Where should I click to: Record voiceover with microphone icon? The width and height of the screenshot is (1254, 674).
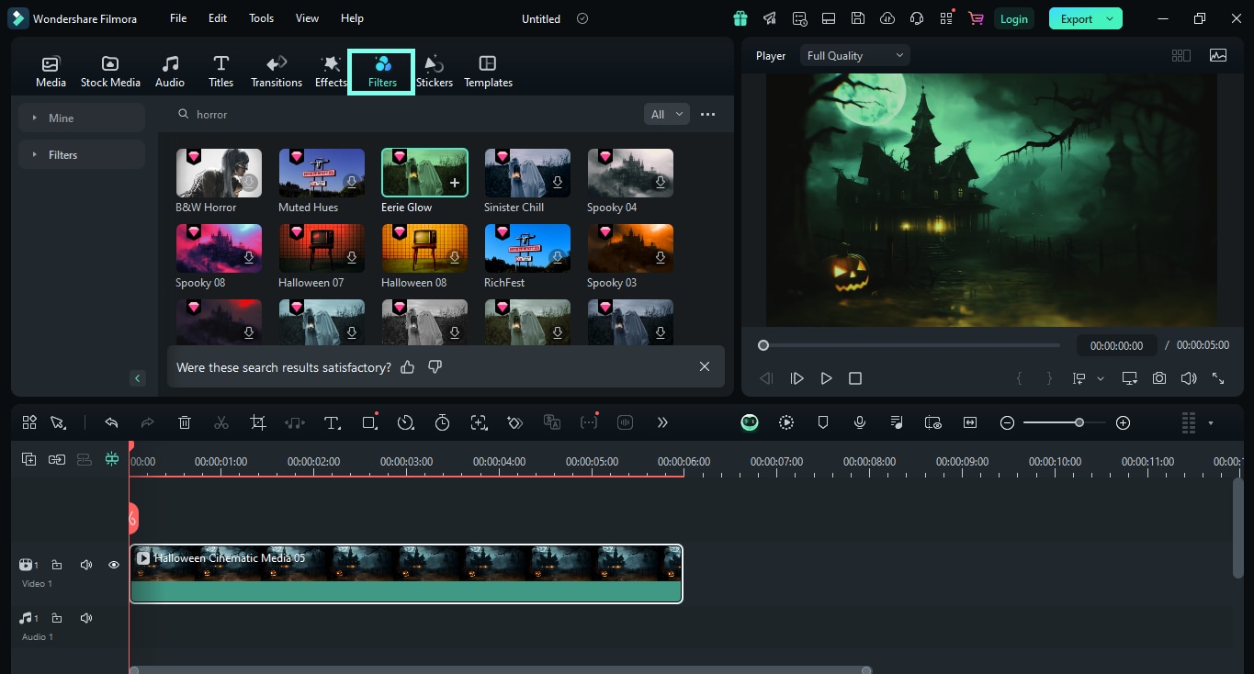[x=860, y=422]
